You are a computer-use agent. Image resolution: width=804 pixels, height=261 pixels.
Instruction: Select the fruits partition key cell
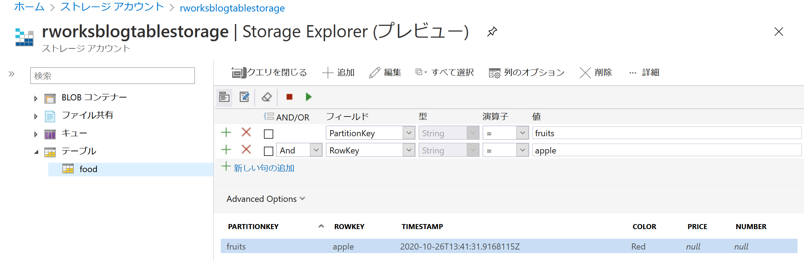pos(236,247)
